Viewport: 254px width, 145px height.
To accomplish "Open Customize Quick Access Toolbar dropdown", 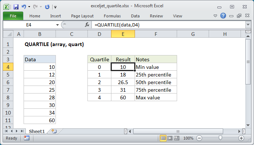I will coord(55,7).
